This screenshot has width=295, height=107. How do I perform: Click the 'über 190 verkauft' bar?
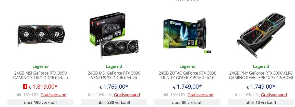[x=41, y=102]
